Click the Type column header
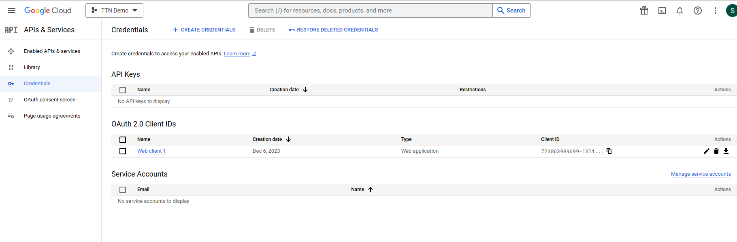 point(407,139)
